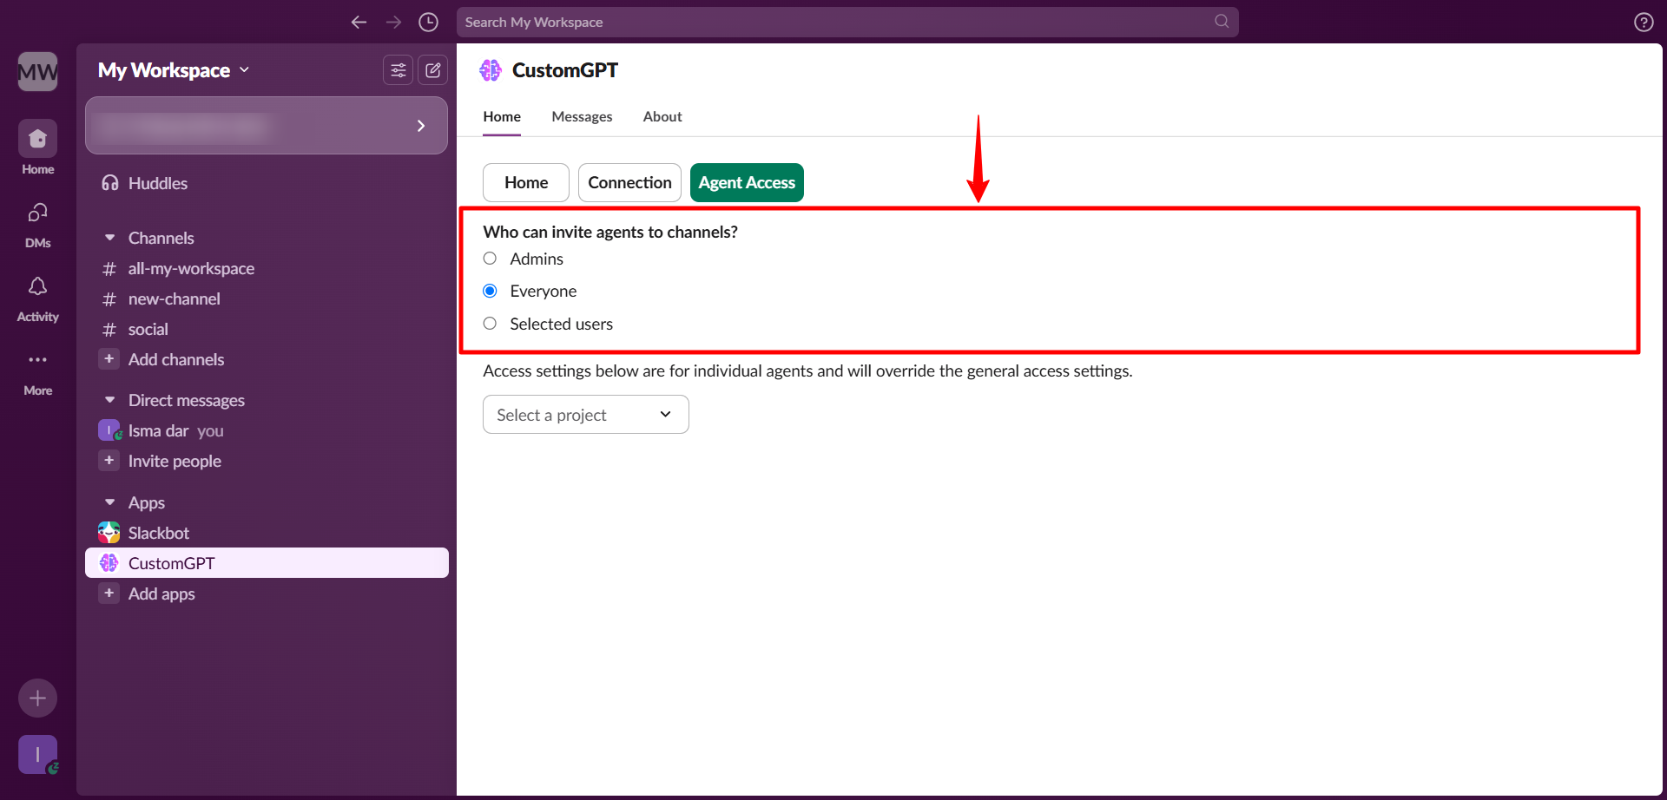
Task: Open the My Workspace dropdown menu
Action: [x=174, y=70]
